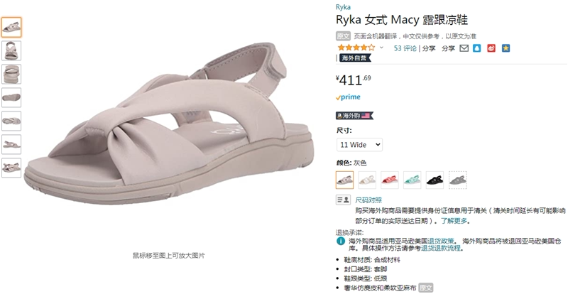Open the 53 评论 reviews link
The image size is (568, 299).
click(405, 48)
